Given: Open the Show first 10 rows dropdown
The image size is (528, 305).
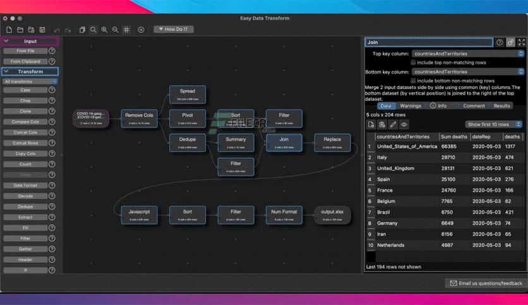Looking at the screenshot, I should pos(494,125).
